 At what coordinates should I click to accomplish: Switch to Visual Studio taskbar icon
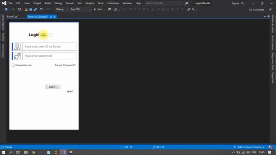pyautogui.click(x=63, y=152)
